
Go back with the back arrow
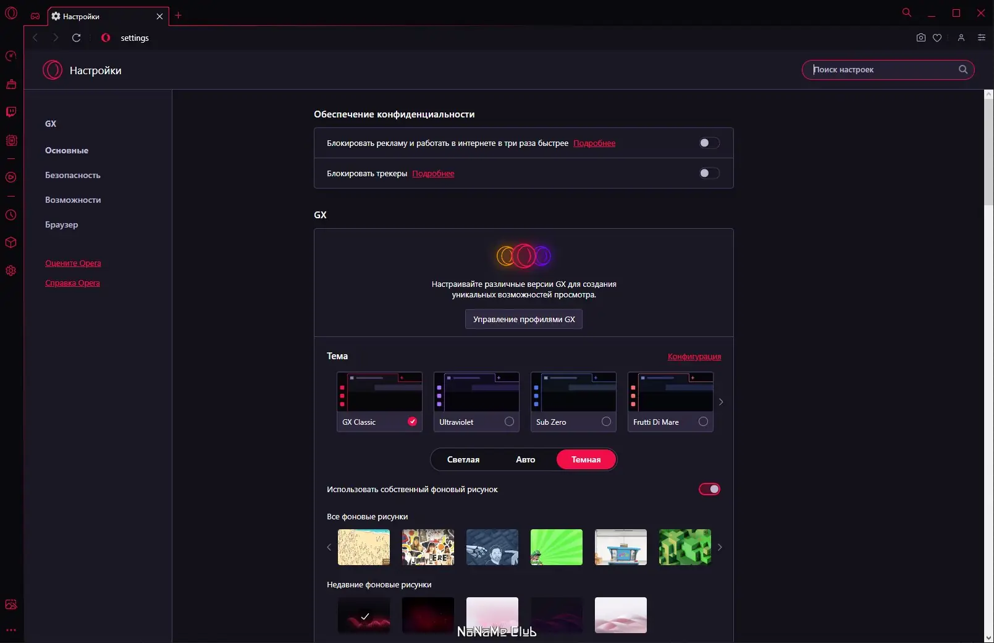click(35, 38)
